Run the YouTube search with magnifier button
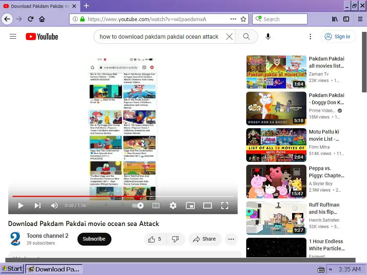Viewport: 367px width, 275px height. click(x=246, y=37)
